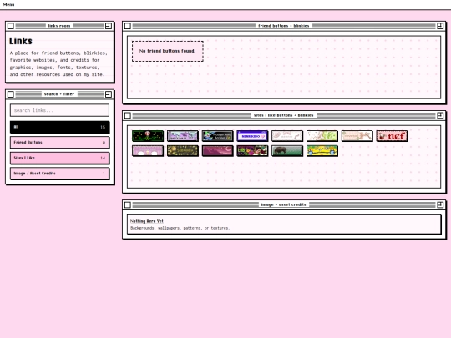Image resolution: width=451 pixels, height=338 pixels.
Task: Click the Menu item in top bar
Action: pos(8,4)
